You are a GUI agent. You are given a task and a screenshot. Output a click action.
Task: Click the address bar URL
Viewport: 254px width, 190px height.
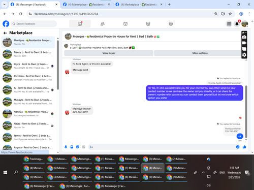point(66,14)
